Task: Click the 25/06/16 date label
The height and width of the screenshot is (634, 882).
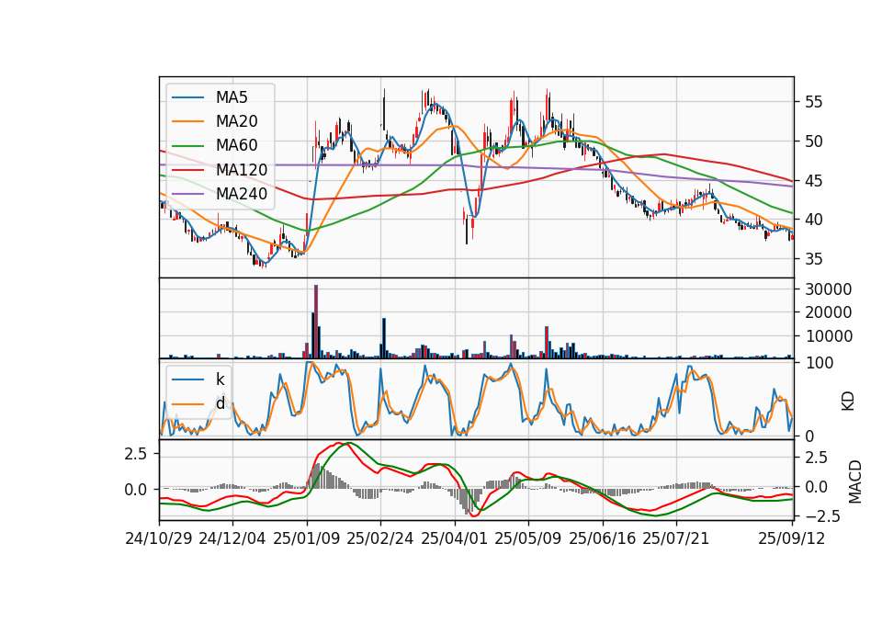Action: (603, 538)
